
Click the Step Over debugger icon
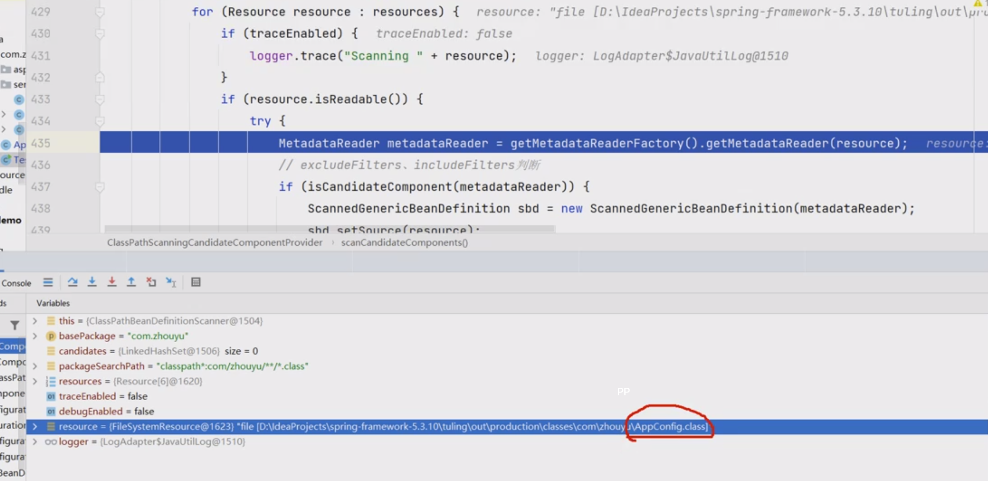pos(72,282)
